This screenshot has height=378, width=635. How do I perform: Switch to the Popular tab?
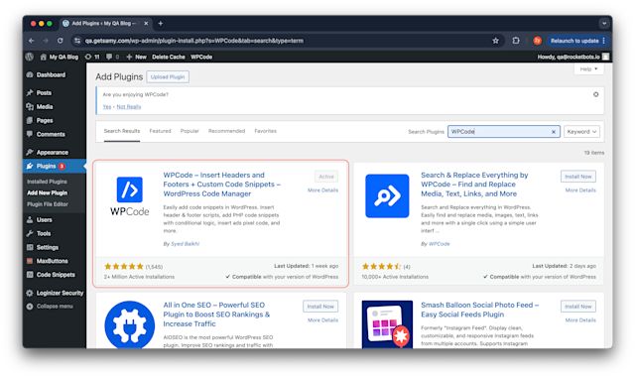pyautogui.click(x=190, y=131)
